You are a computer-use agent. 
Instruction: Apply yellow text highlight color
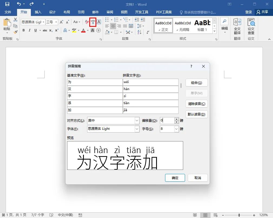[x=74, y=31]
